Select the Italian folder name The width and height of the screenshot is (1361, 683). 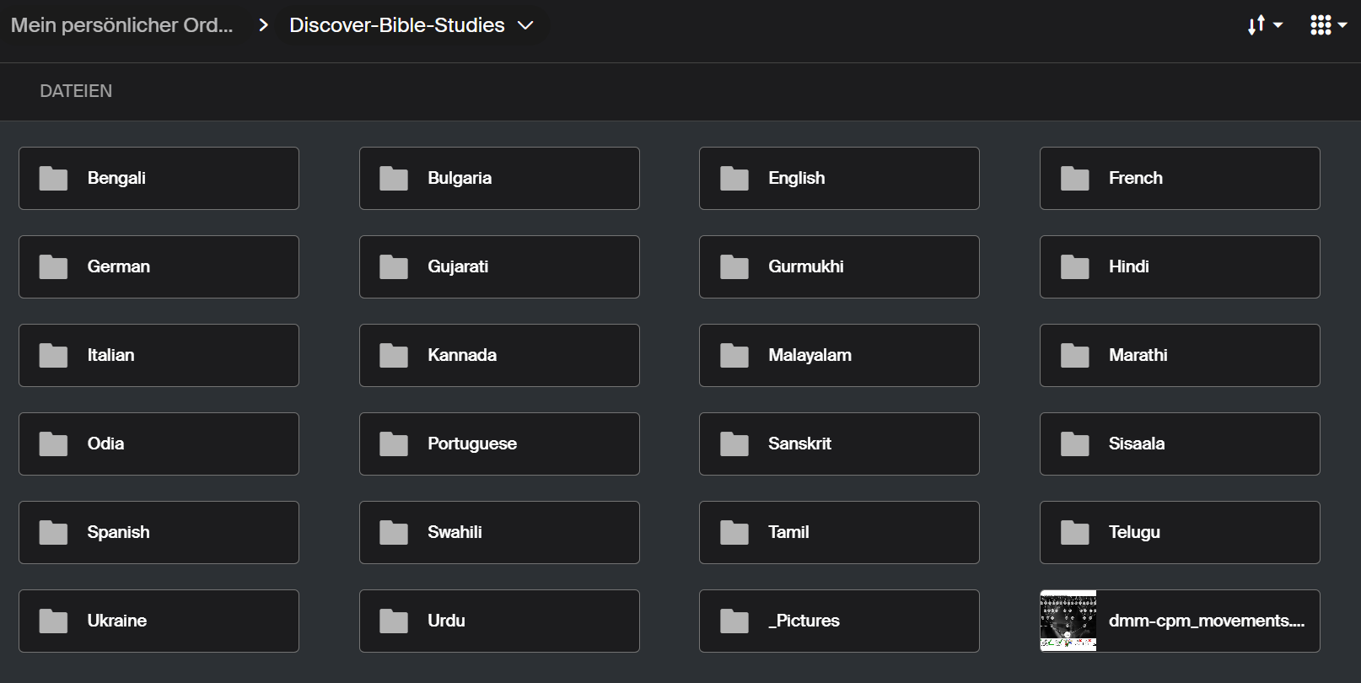coord(110,355)
